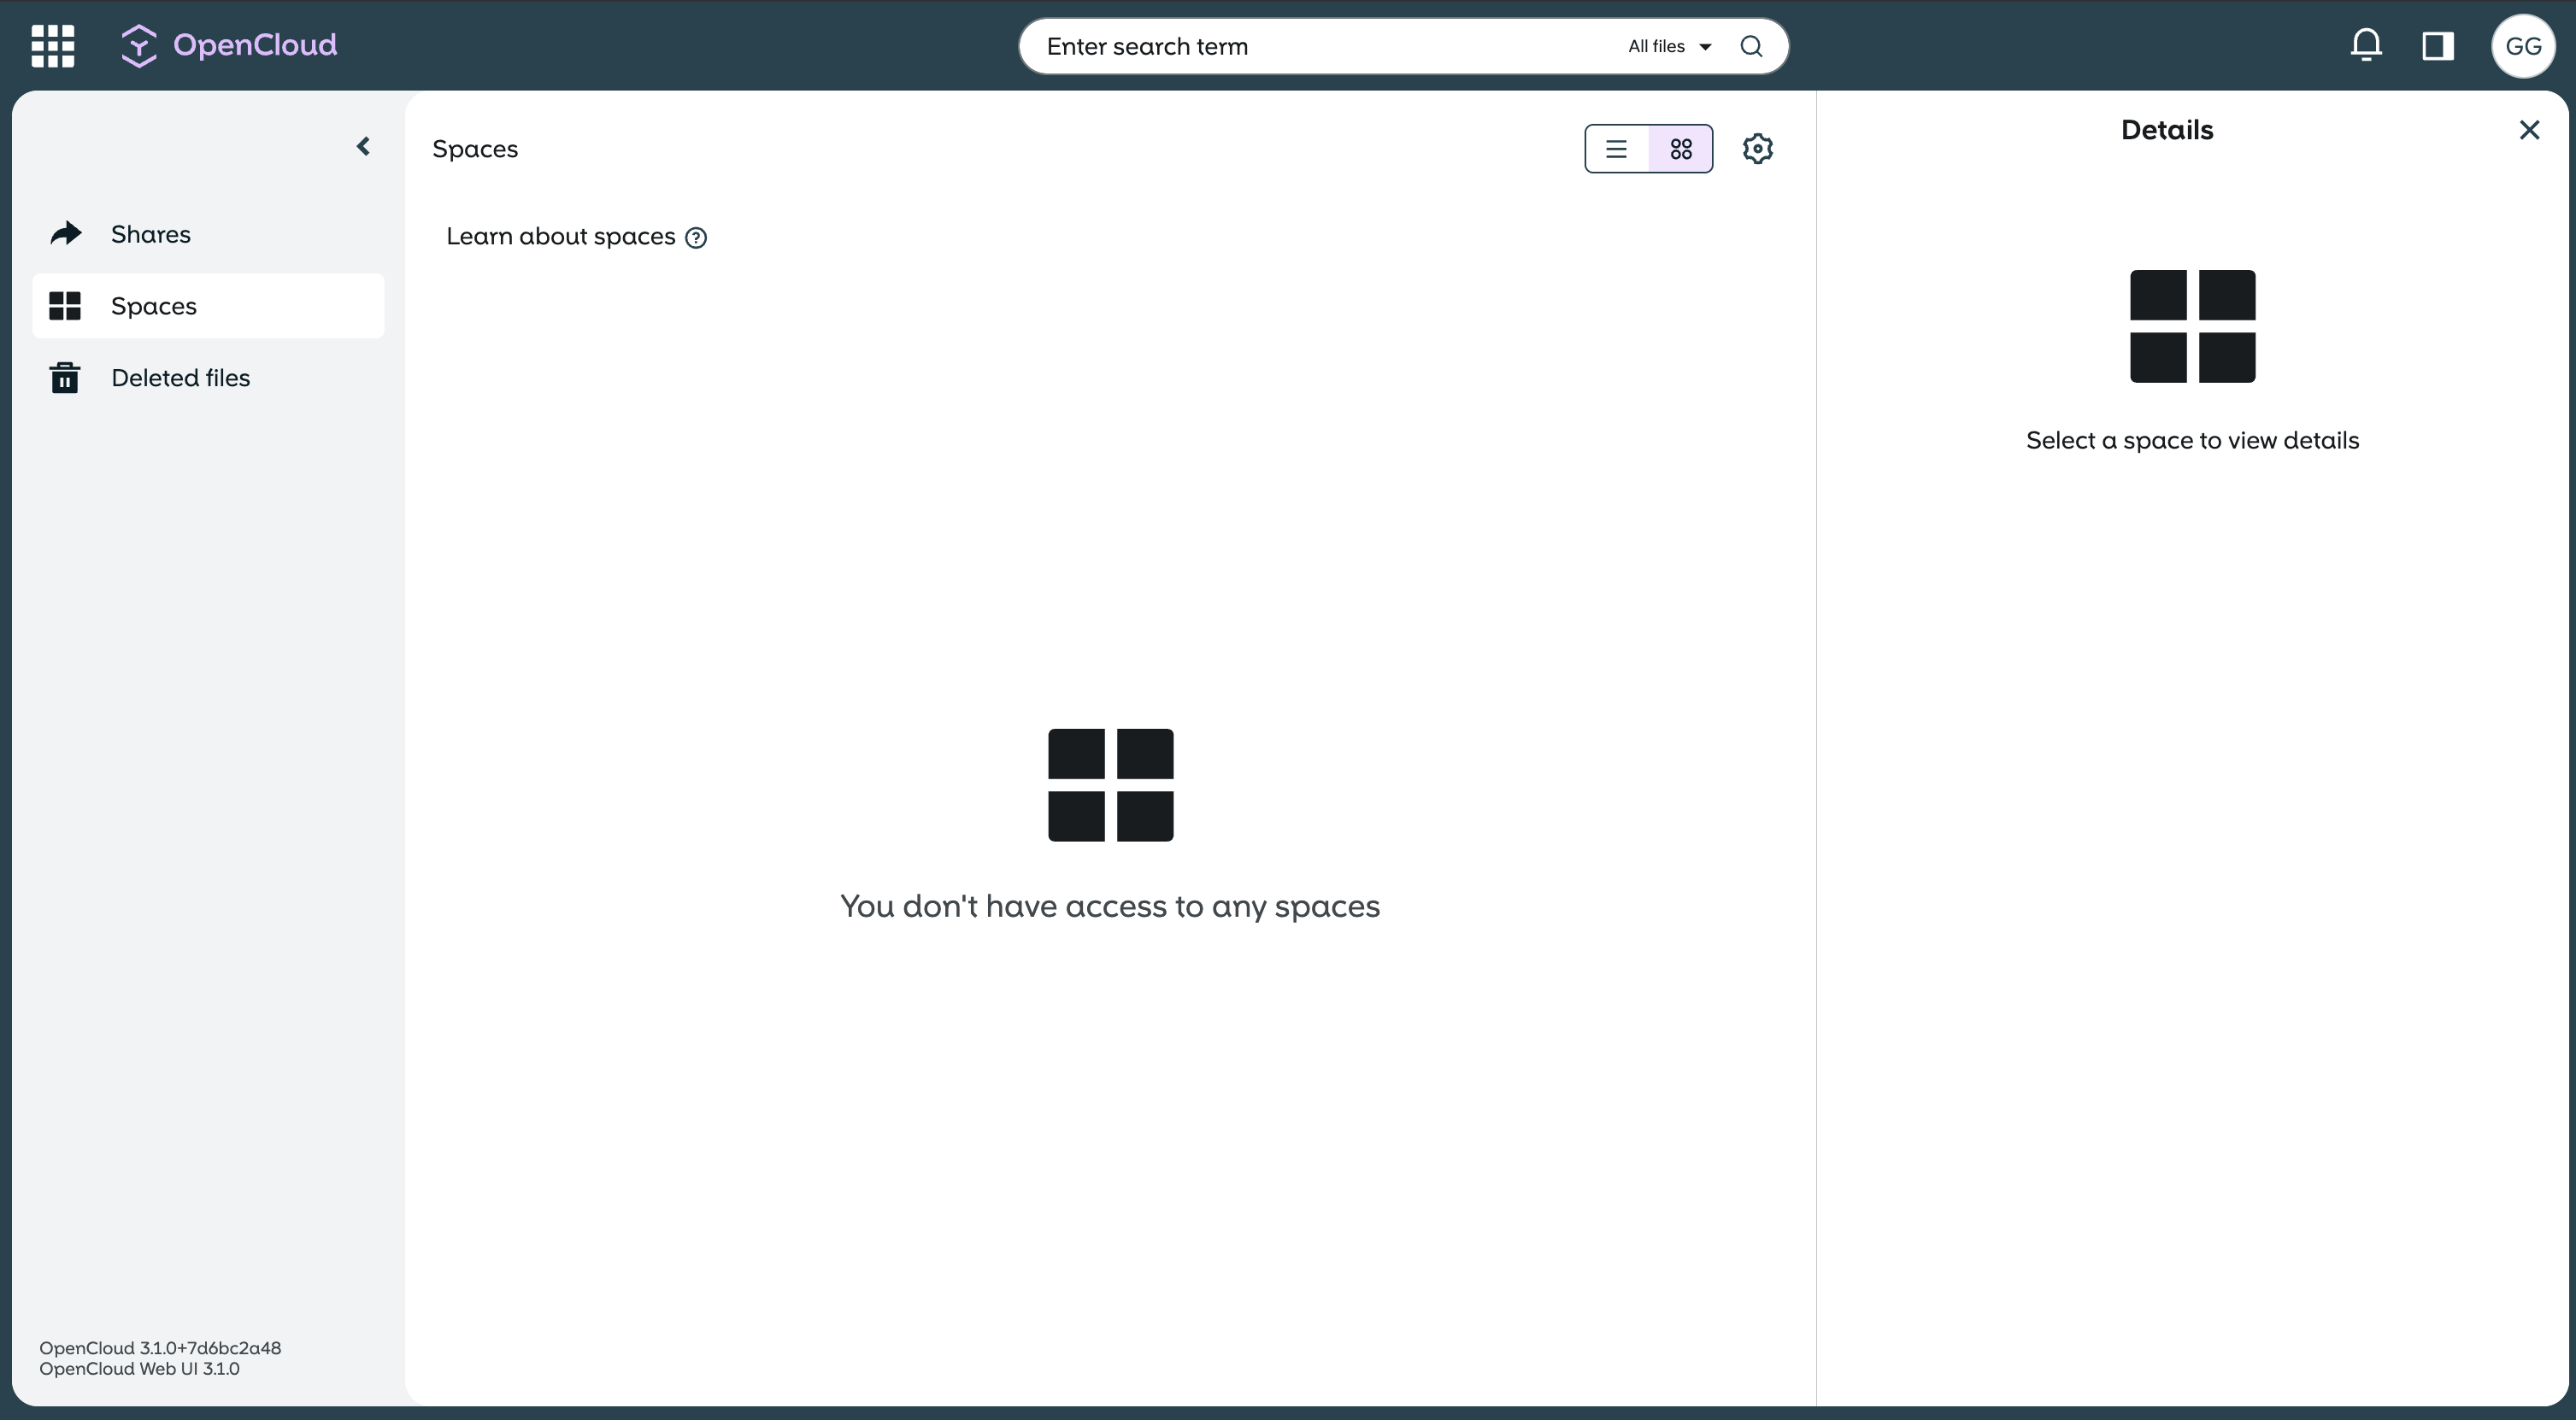
Task: Click the Learn about spaces help icon
Action: point(696,238)
